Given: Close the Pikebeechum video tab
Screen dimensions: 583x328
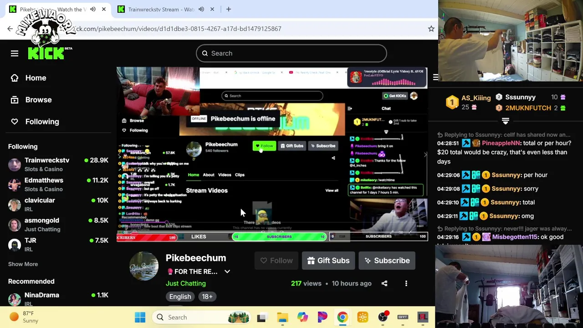Looking at the screenshot, I should coord(104,9).
